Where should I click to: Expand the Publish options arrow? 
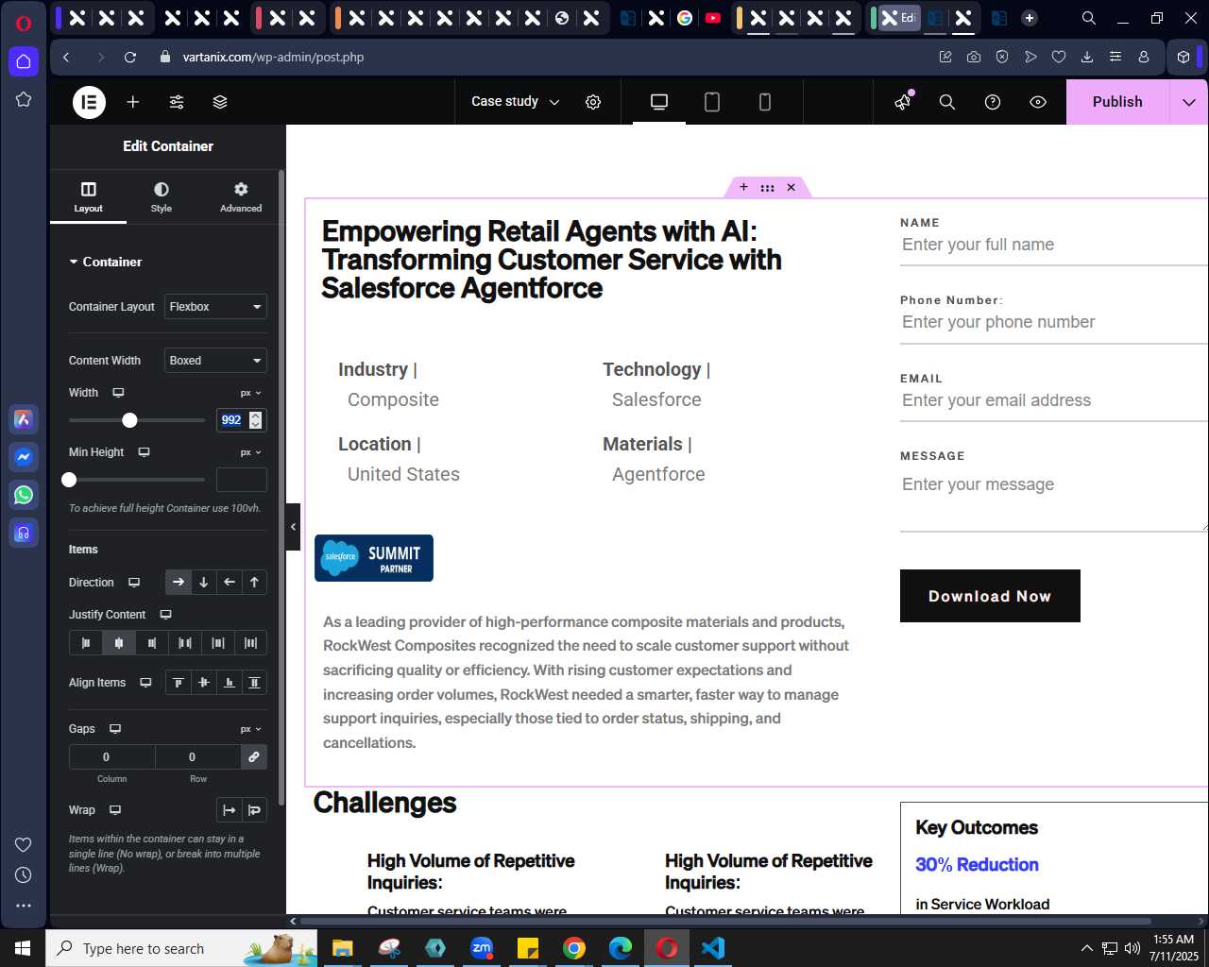pos(1189,102)
